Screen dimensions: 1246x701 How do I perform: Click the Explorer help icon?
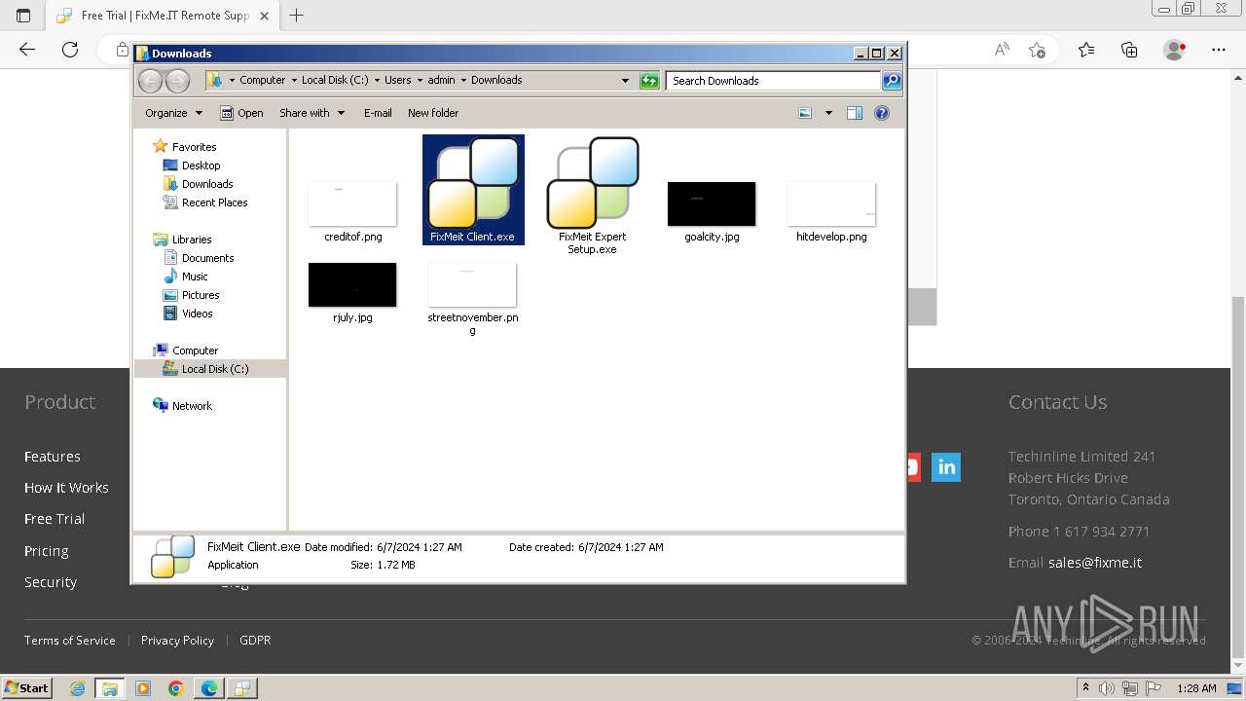pyautogui.click(x=882, y=113)
